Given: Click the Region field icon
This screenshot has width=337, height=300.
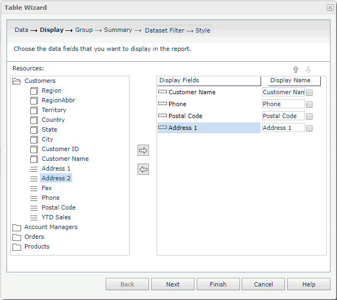Looking at the screenshot, I should pyautogui.click(x=34, y=91).
